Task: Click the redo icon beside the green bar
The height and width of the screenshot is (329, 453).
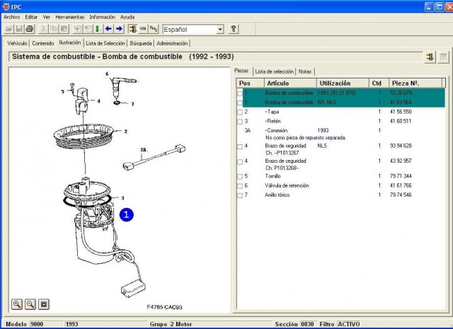Action: 88,29
